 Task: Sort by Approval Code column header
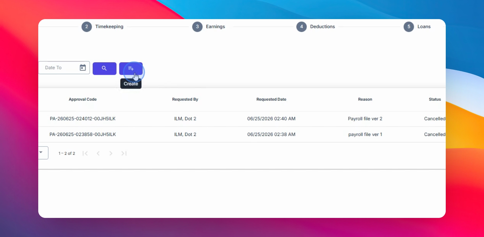pyautogui.click(x=83, y=99)
